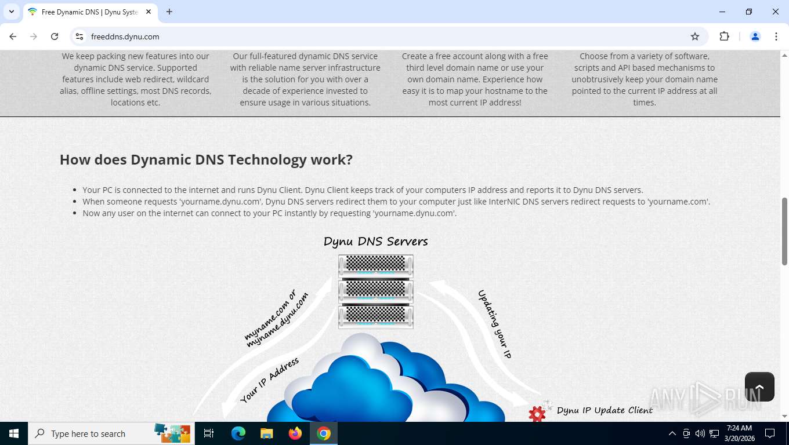Restore down the Chrome window
Viewport: 789px width, 445px height.
[x=749, y=12]
